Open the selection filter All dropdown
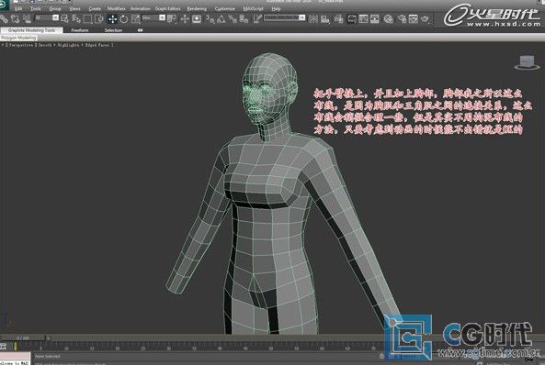The image size is (545, 365). coord(47,17)
